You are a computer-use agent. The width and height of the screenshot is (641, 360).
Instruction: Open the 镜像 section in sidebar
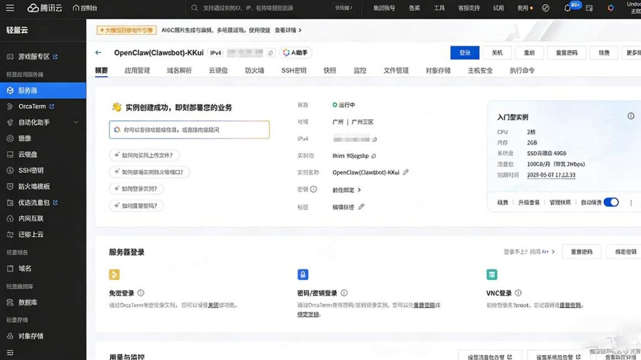click(28, 137)
